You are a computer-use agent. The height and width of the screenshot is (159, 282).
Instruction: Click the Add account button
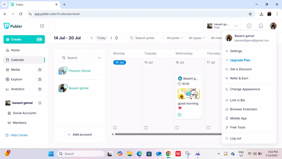coord(80,134)
